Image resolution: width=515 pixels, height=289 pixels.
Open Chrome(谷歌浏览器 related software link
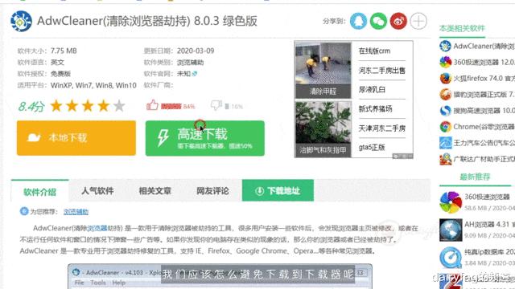coord(484,127)
